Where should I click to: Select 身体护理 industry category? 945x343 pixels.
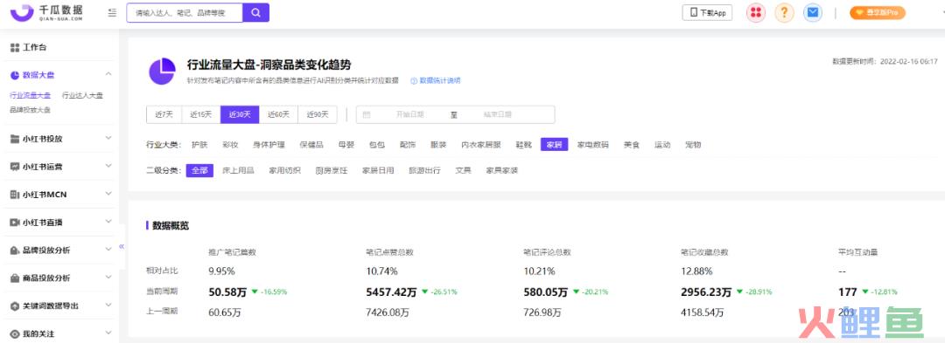[x=269, y=145]
